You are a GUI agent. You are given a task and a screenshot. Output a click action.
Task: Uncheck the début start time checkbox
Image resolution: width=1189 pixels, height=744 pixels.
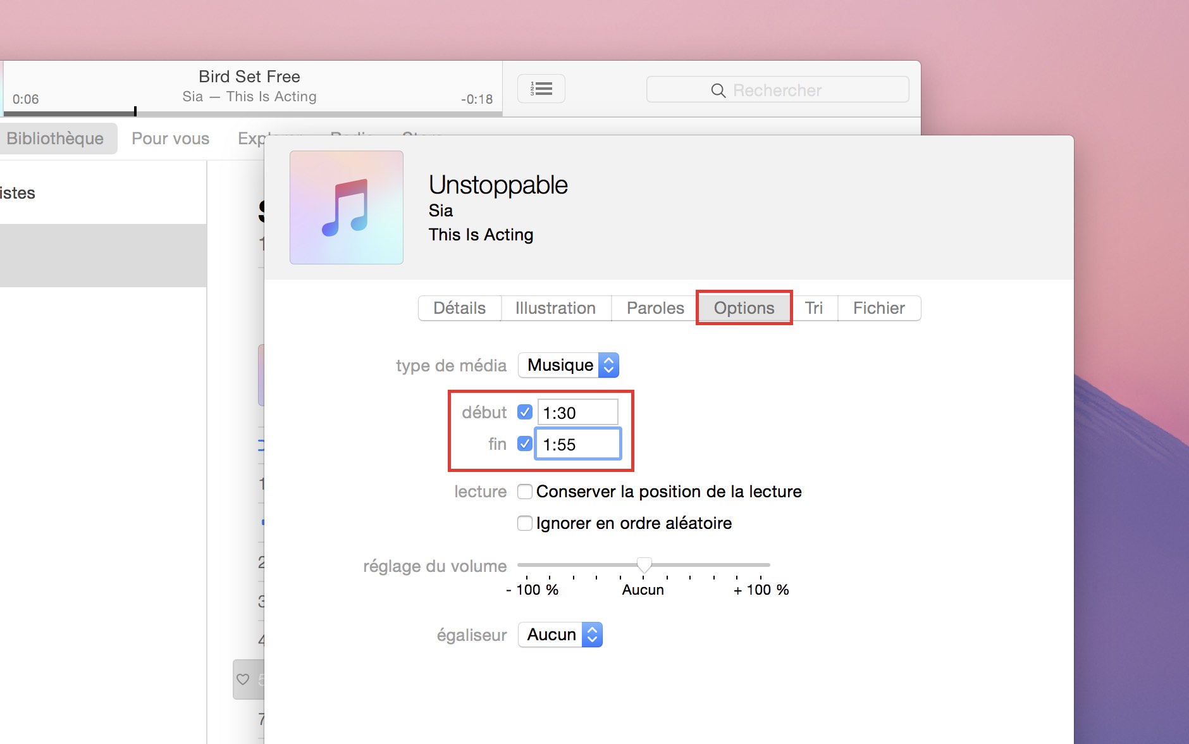(525, 412)
